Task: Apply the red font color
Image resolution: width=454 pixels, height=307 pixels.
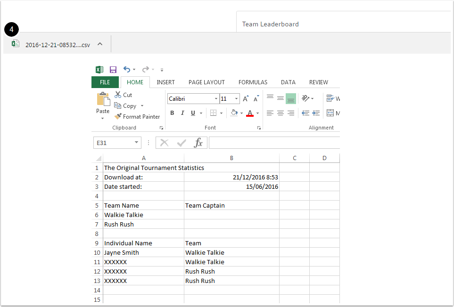Action: pyautogui.click(x=250, y=113)
